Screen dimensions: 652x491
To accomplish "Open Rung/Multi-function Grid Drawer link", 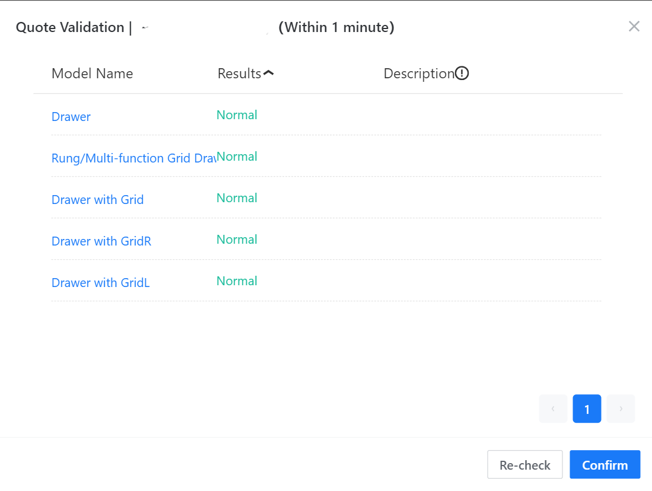I will pos(133,158).
